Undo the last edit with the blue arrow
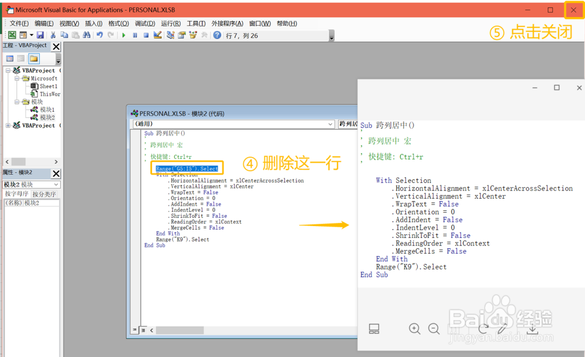 point(99,35)
